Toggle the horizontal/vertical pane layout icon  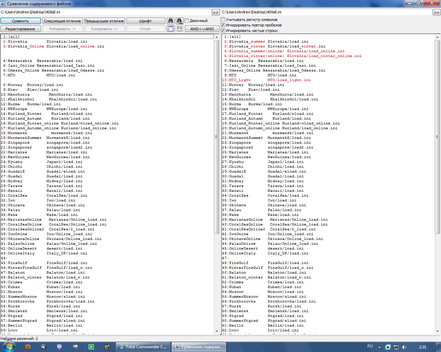(x=171, y=29)
